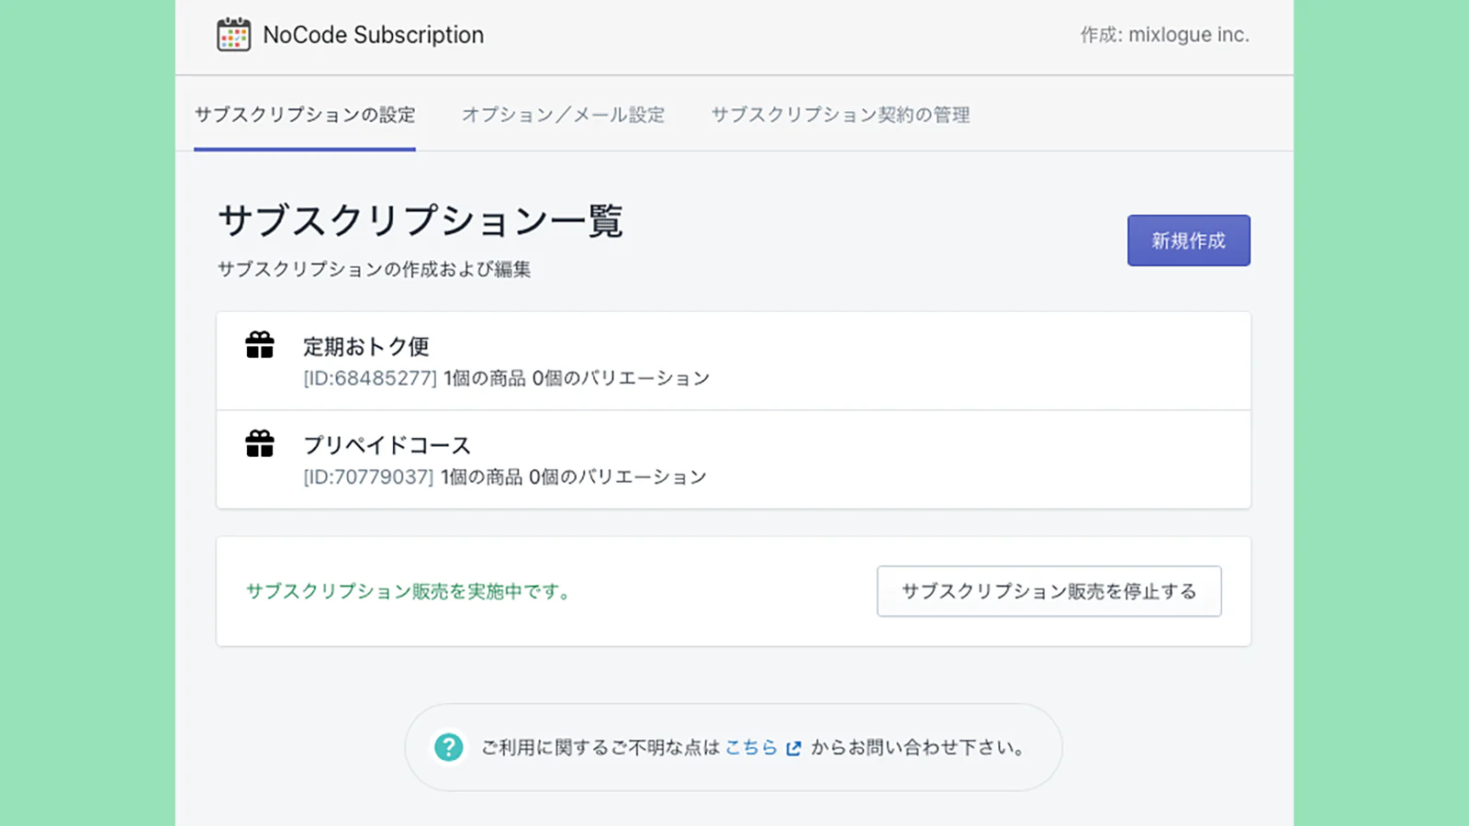Click サブスクリプション販売を実施中です。 status text
1469x826 pixels.
(409, 591)
